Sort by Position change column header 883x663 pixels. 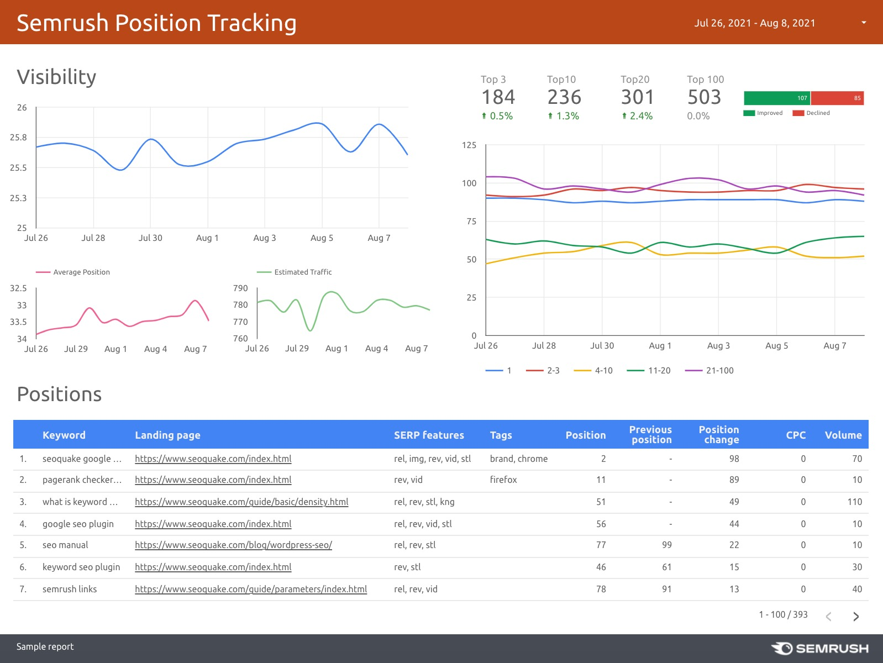pos(718,434)
